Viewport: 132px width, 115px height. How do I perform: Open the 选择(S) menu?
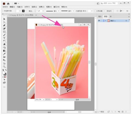coord(34,7)
